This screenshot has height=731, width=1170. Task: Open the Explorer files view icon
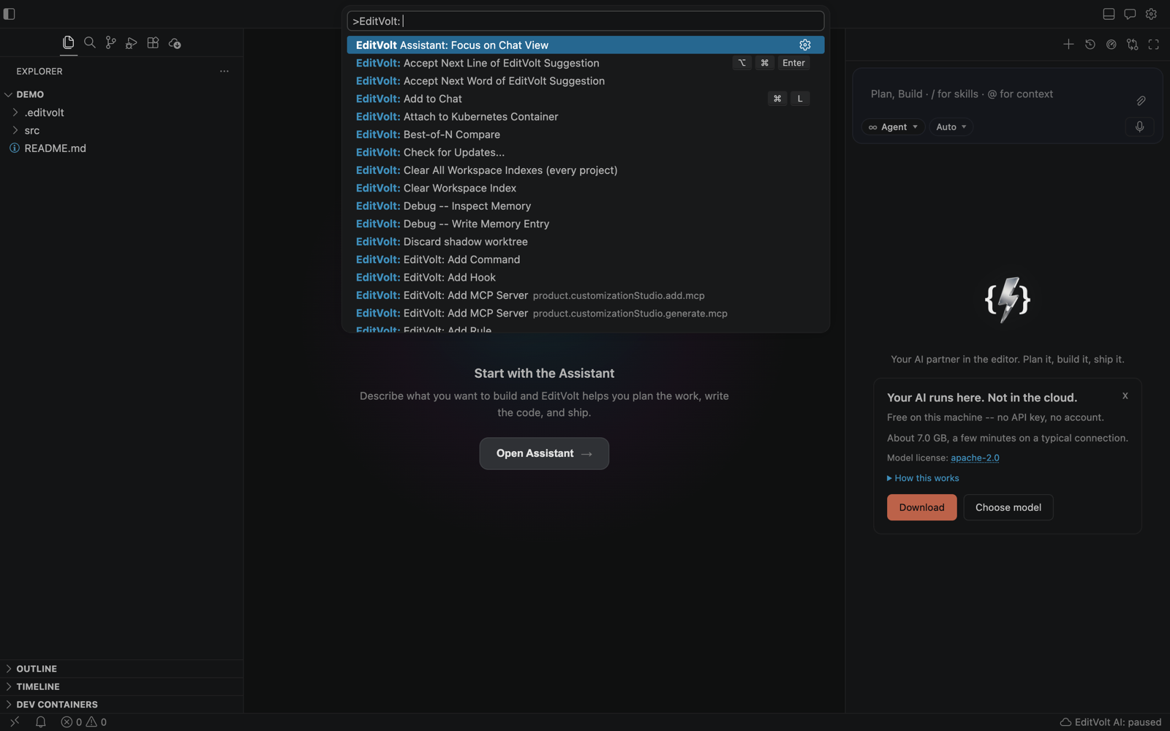tap(69, 43)
